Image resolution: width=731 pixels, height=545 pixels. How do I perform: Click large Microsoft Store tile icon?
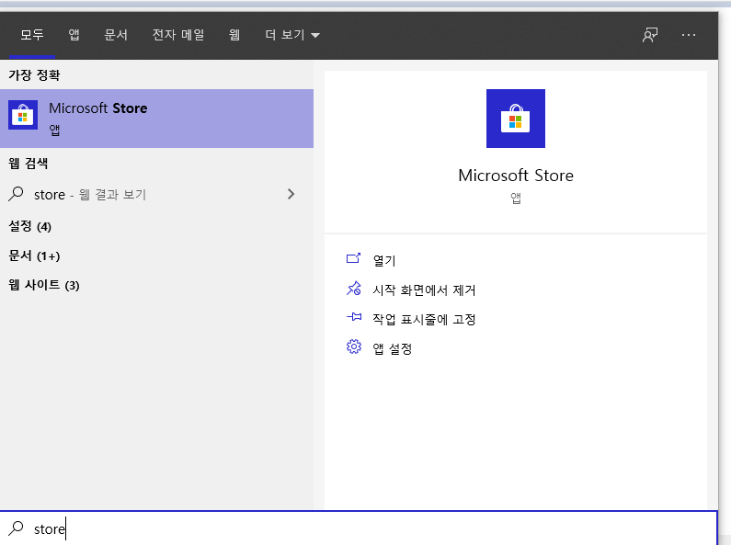pos(516,119)
